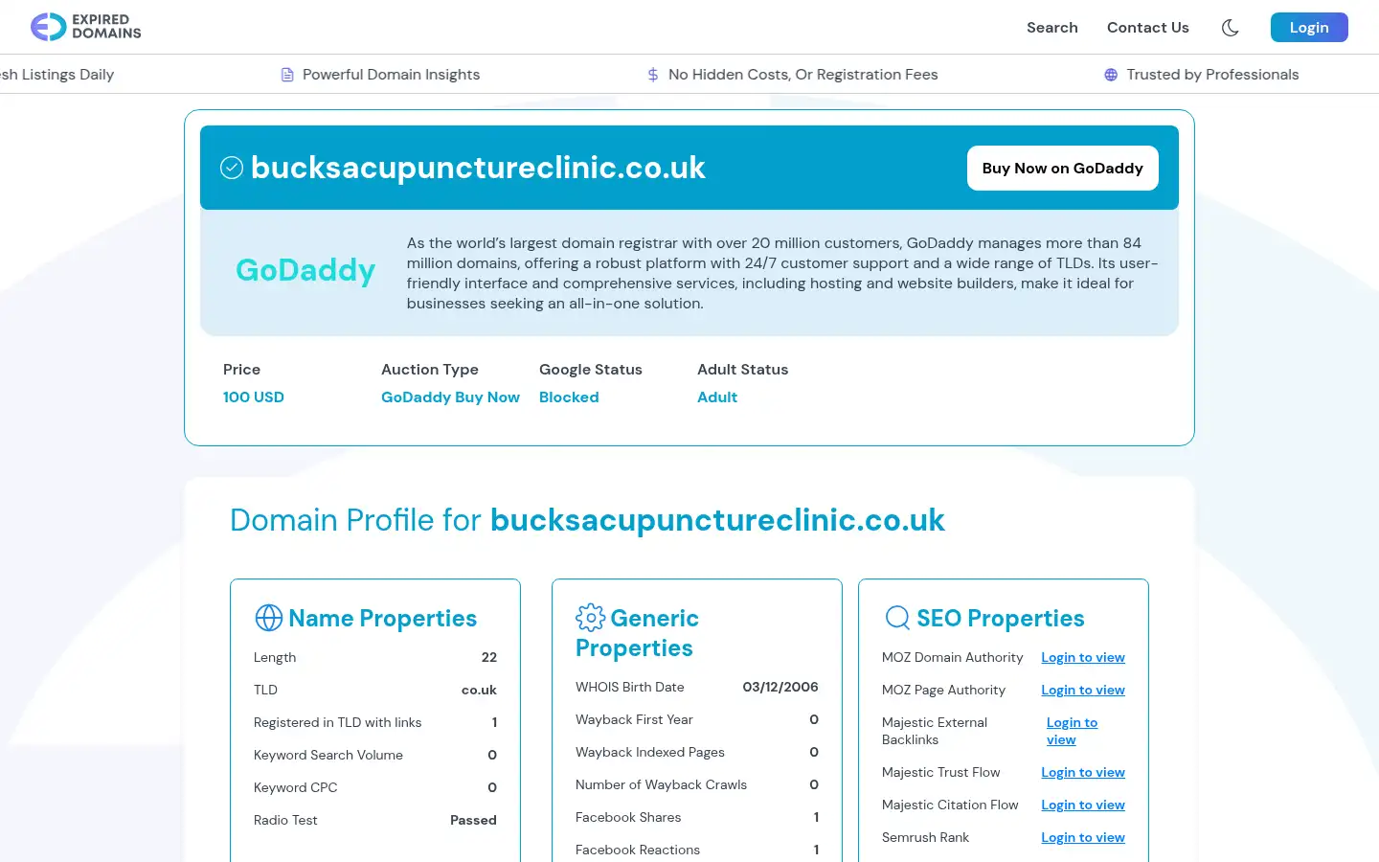Click the document icon next to Powerful Domain Insights
The image size is (1379, 862).
287,75
